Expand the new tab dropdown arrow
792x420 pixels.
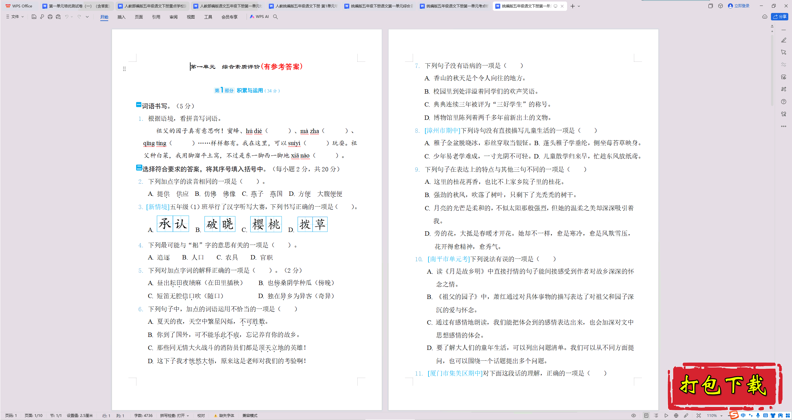(579, 6)
